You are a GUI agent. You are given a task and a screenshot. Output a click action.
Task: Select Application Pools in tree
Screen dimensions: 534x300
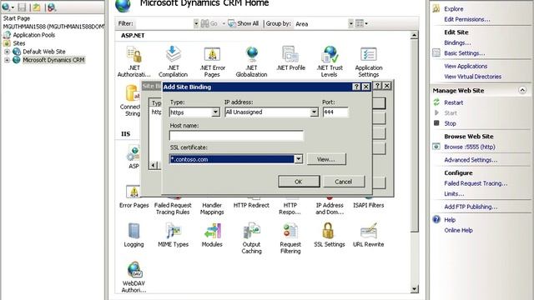tap(33, 35)
